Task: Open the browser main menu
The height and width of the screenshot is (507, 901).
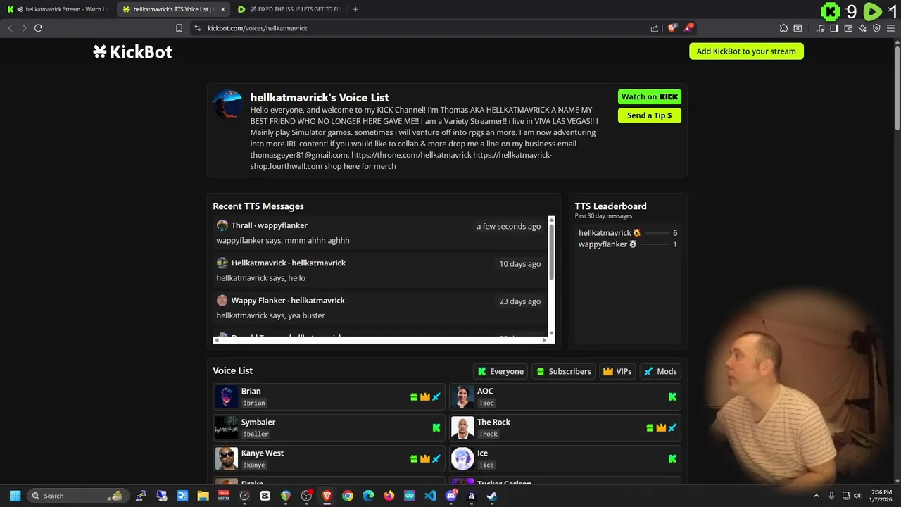Action: tap(891, 28)
